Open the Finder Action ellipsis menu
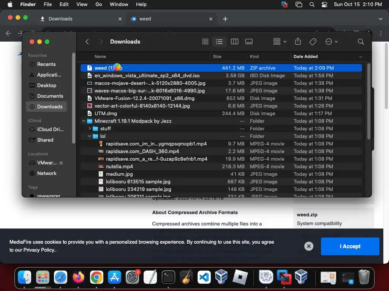The width and height of the screenshot is (389, 291). pos(331,42)
